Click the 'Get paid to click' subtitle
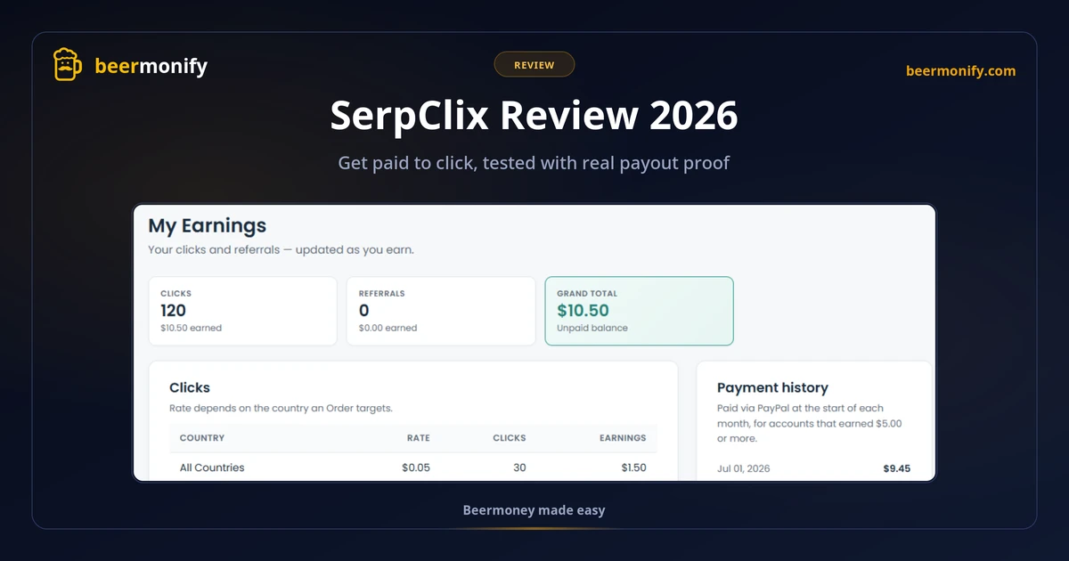Screen dimensions: 1069x561 534,164
